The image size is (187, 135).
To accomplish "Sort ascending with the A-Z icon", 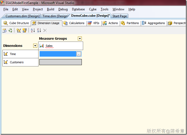I will click(x=33, y=30).
